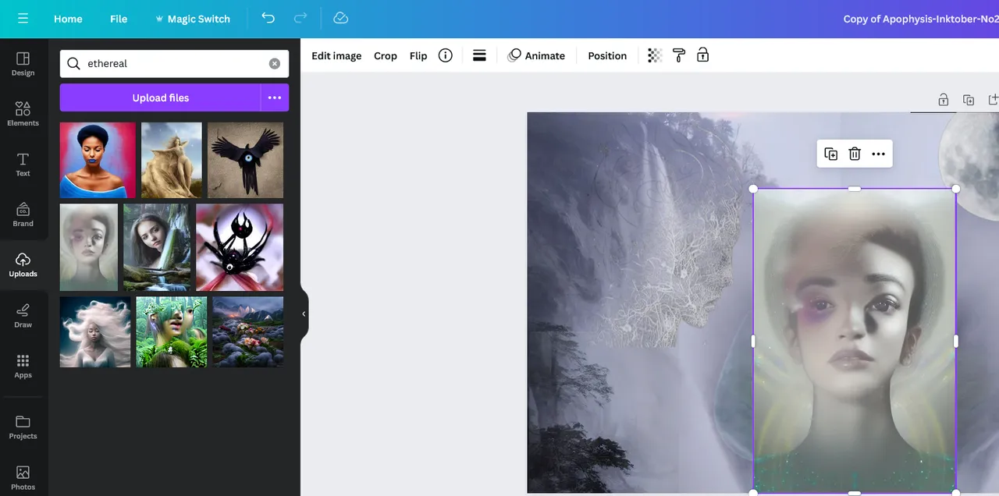This screenshot has width=999, height=496.
Task: Open the border line style icon
Action: coord(479,55)
